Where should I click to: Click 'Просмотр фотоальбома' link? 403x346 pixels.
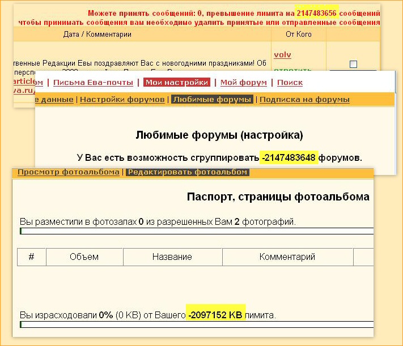pyautogui.click(x=68, y=172)
